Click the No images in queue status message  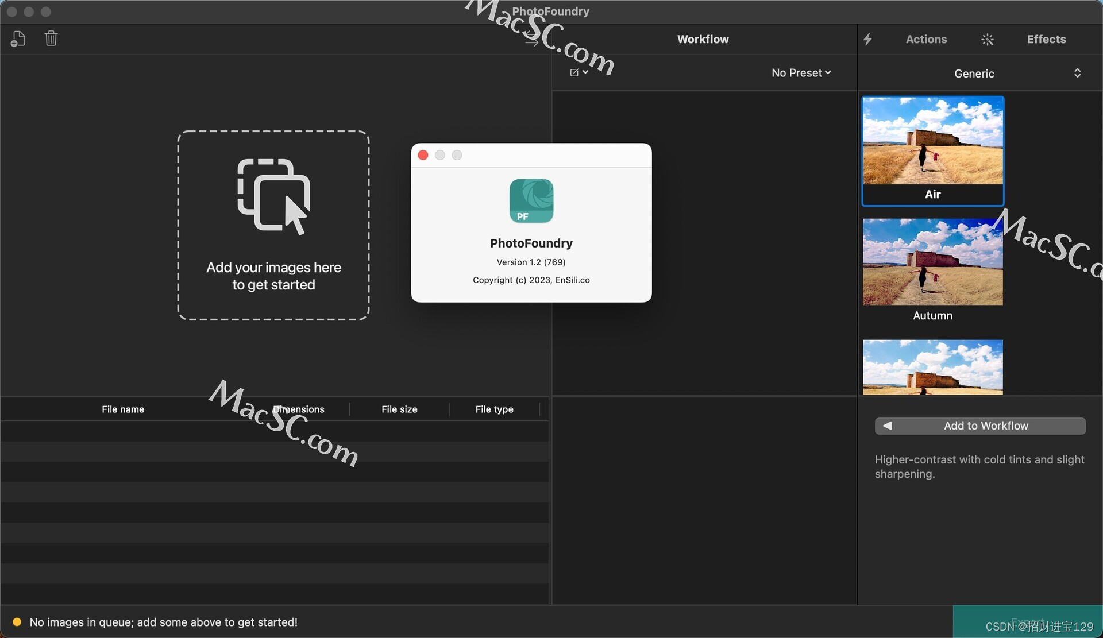164,622
